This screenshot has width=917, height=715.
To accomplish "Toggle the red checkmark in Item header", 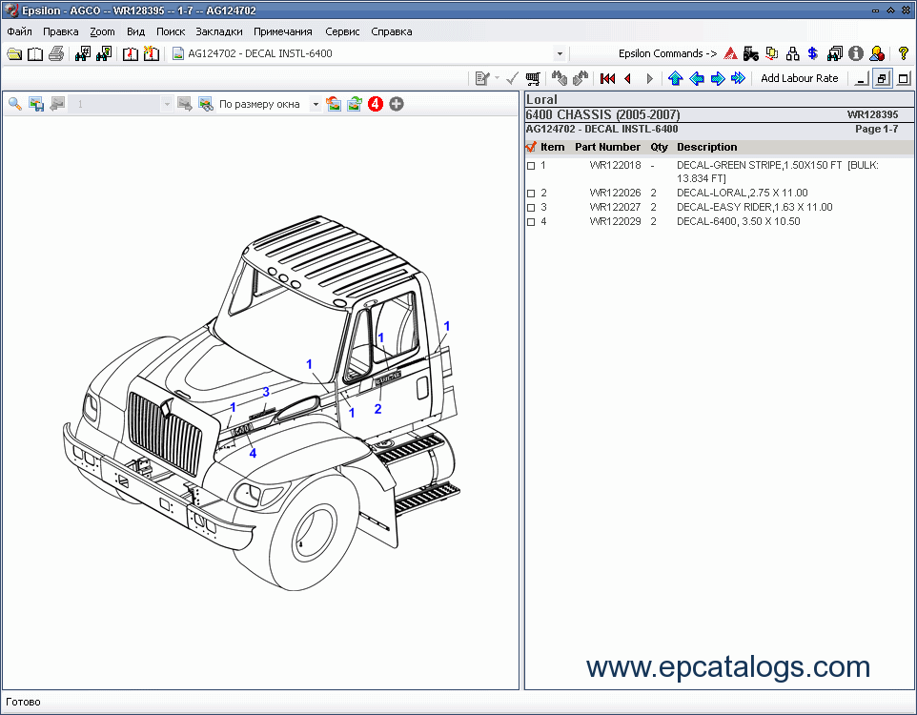I will tap(531, 147).
